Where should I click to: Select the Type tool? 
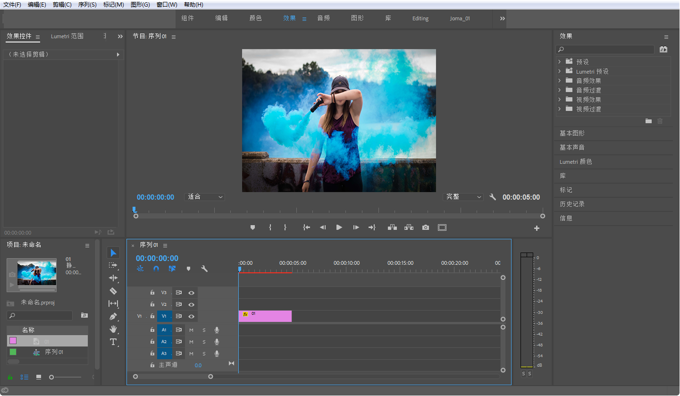113,342
